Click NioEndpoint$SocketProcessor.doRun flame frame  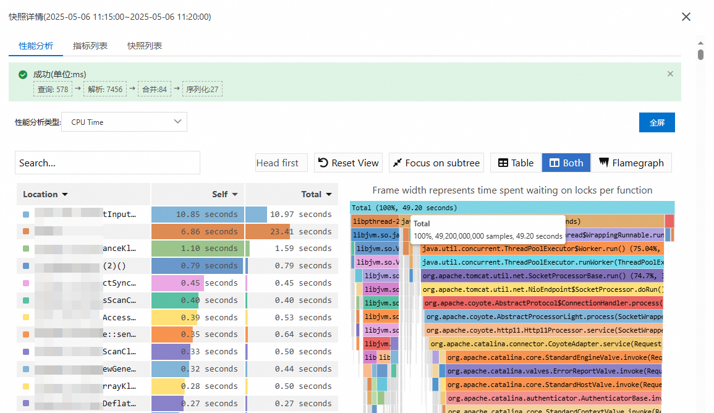(x=542, y=289)
